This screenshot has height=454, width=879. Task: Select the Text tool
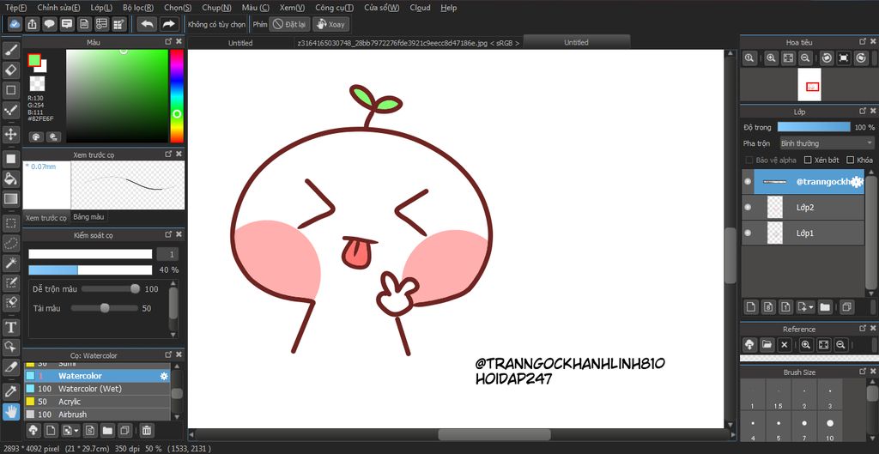click(11, 327)
